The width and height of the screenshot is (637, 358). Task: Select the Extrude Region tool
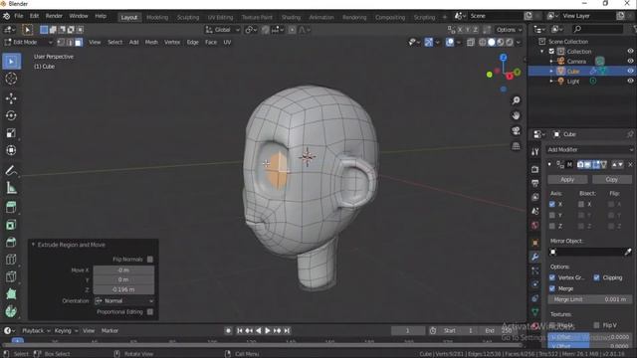pos(11,207)
